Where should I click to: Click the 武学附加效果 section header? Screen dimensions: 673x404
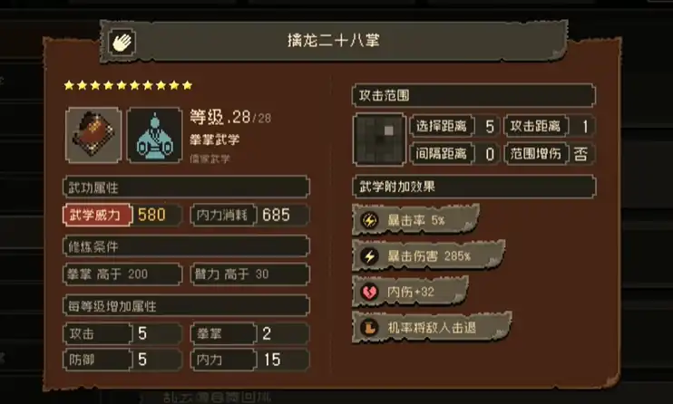473,187
